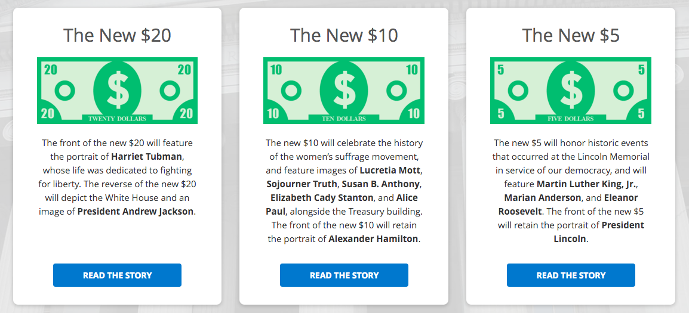Open Read the Story under the $20 card
Image resolution: width=689 pixels, height=313 pixels.
click(x=118, y=275)
